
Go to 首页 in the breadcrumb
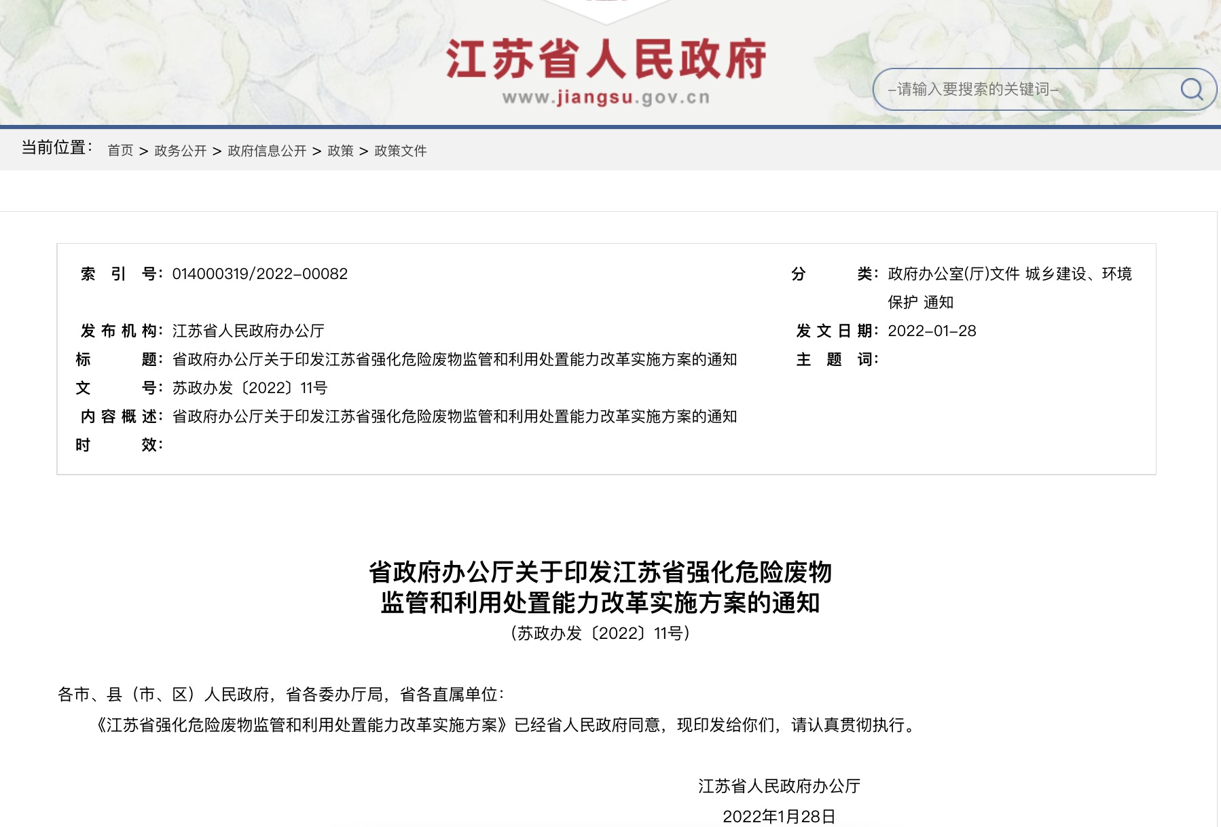[120, 151]
